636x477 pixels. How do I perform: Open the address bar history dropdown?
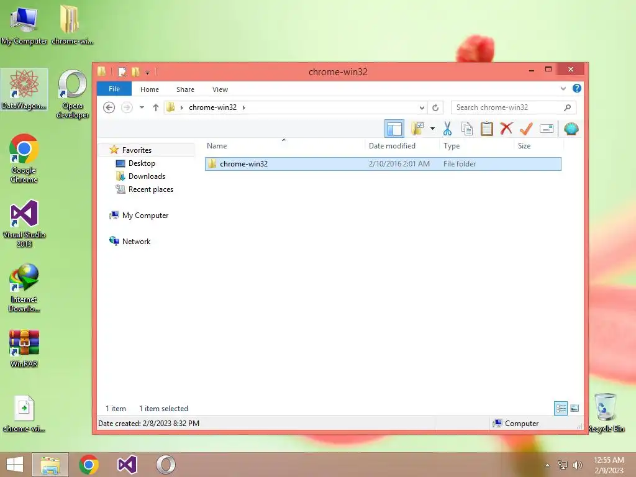(x=422, y=107)
